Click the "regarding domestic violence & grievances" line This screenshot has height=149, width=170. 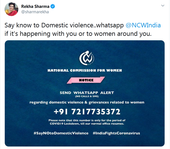pyautogui.click(x=85, y=102)
